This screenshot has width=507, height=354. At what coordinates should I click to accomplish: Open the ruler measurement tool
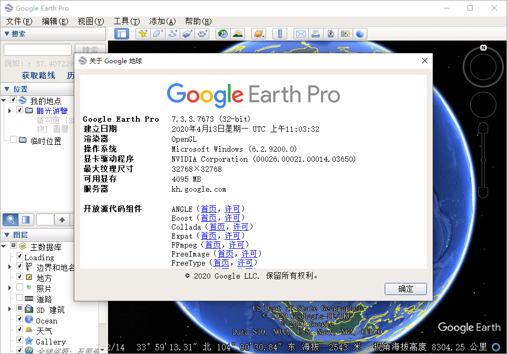tap(280, 34)
